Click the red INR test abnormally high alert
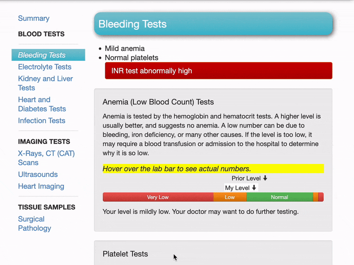This screenshot has height=265, width=354. (218, 71)
